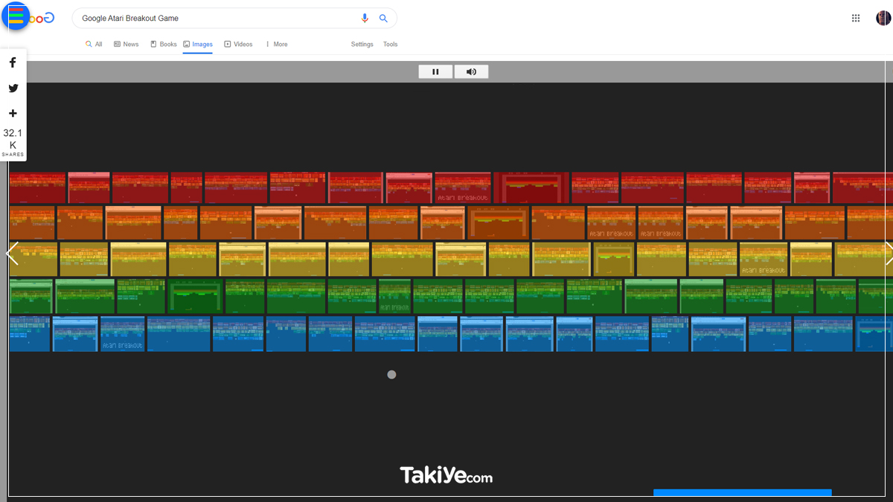
Task: Open the user profile avatar
Action: pyautogui.click(x=883, y=18)
